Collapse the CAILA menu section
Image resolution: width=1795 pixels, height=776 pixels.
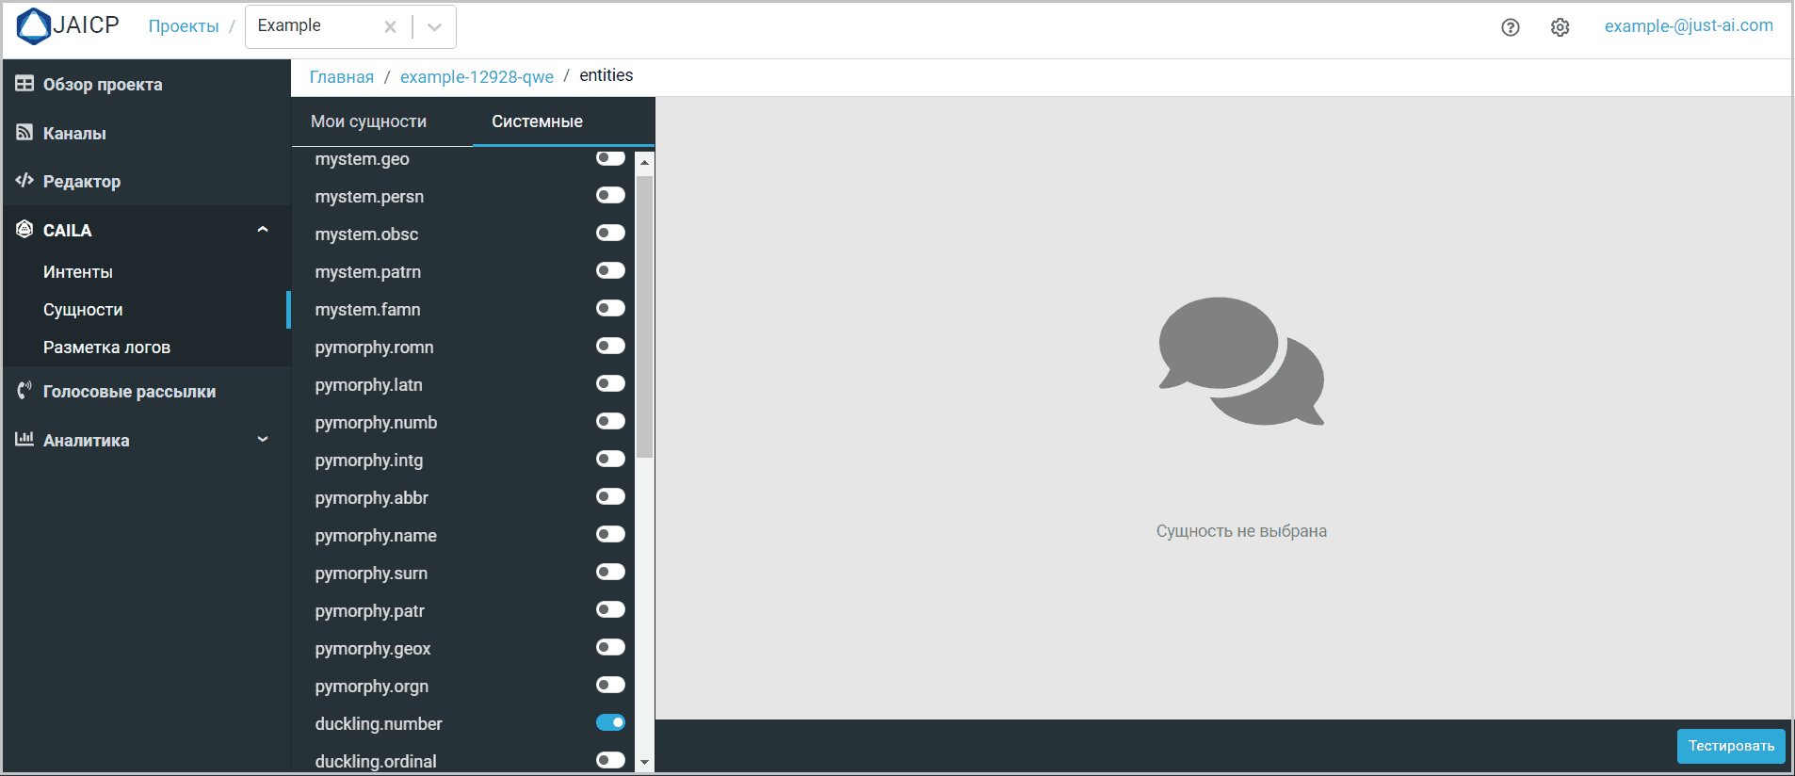[x=263, y=230]
